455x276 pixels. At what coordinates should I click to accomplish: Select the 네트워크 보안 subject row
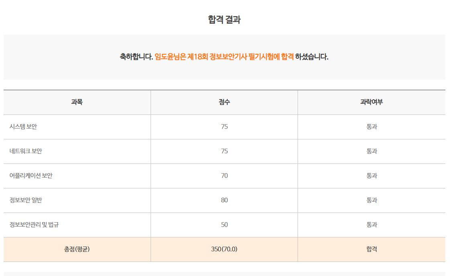(x=224, y=151)
